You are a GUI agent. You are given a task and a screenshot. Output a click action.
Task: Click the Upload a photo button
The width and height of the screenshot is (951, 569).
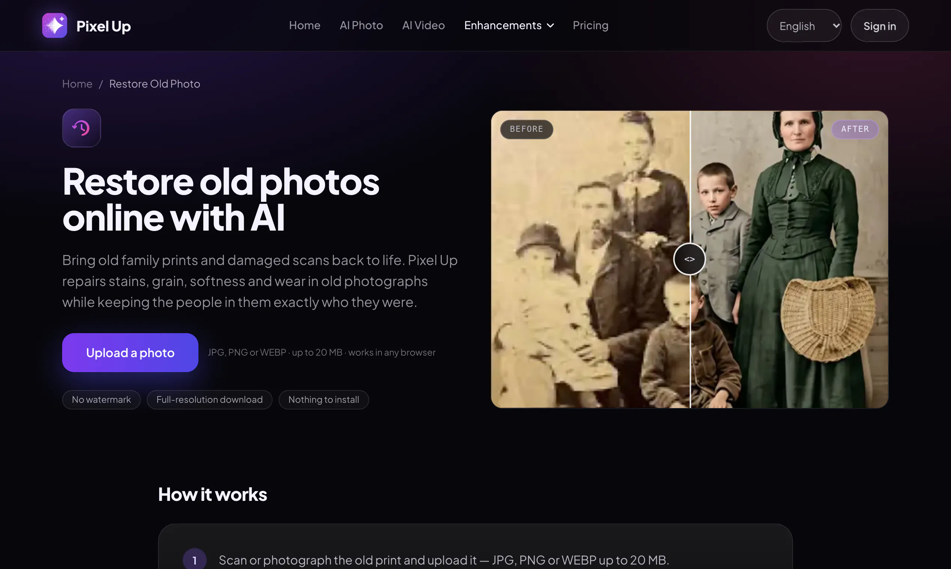[x=130, y=352]
